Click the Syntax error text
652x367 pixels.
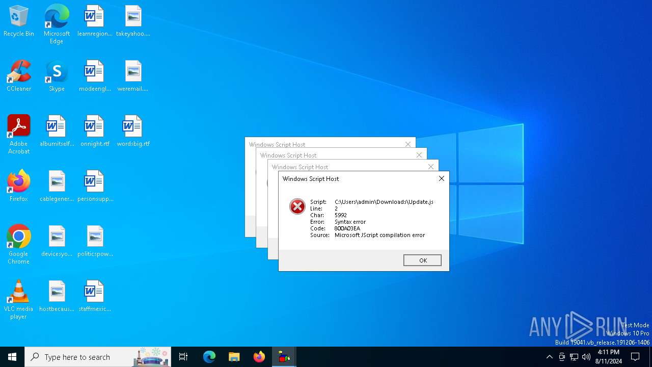(x=350, y=222)
